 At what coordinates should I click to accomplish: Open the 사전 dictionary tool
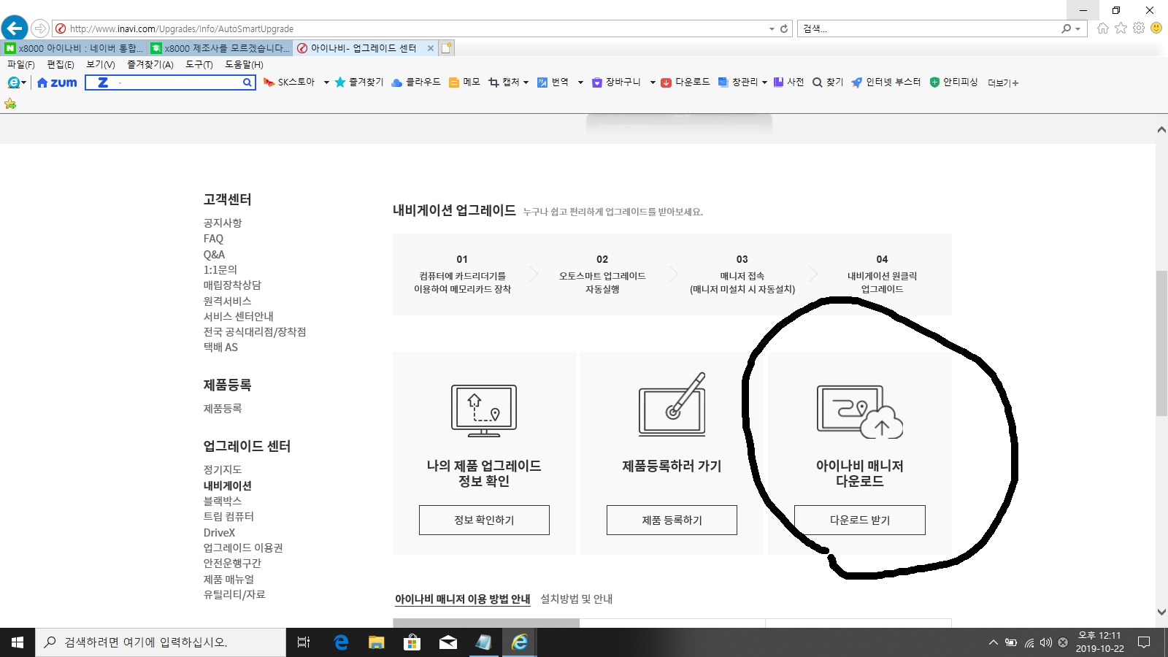tap(788, 82)
